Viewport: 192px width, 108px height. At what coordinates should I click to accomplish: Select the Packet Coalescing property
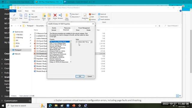pos(55,59)
